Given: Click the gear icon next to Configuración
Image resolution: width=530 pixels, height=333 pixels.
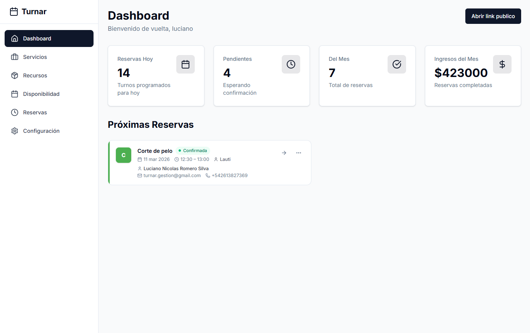Looking at the screenshot, I should [x=15, y=131].
